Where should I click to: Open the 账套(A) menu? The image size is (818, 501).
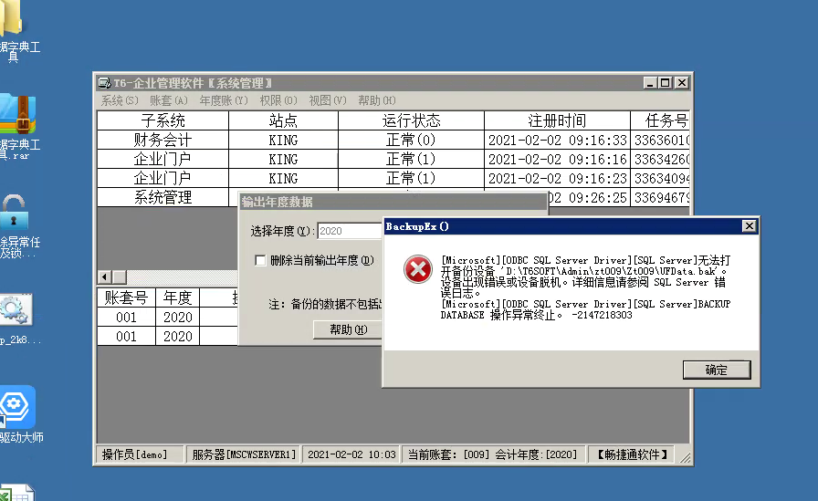pos(169,100)
